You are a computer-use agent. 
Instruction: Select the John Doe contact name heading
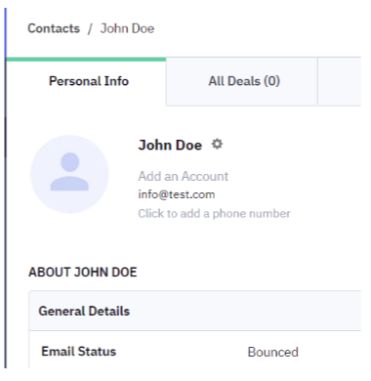170,145
